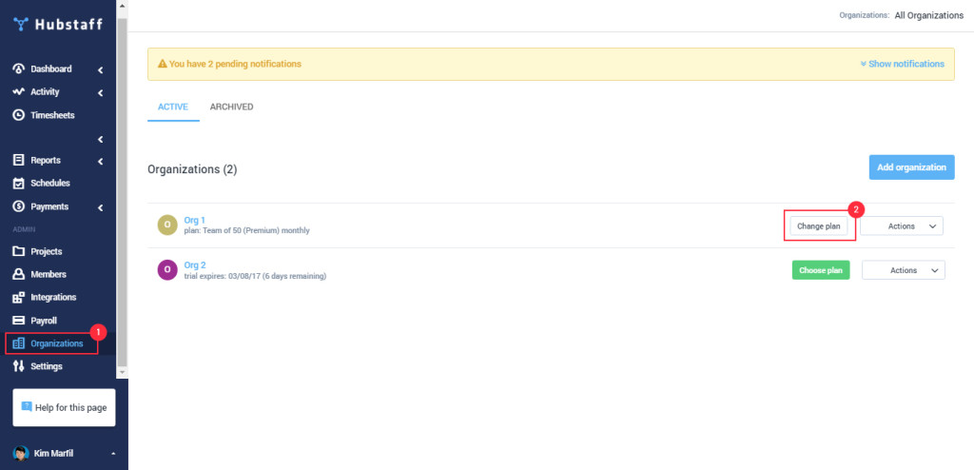Expand the Reports submenu chevron
Image resolution: width=974 pixels, height=470 pixels.
pos(100,162)
